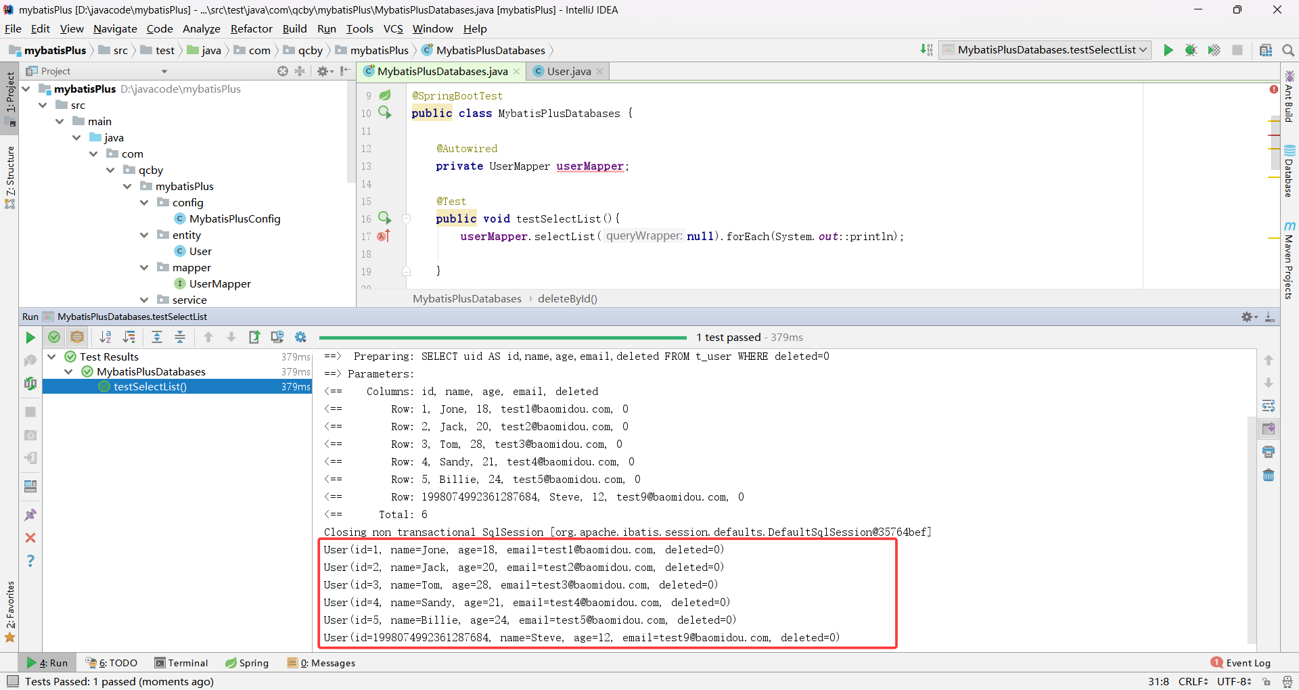This screenshot has height=690, width=1299.
Task: Select testSelectList() result row
Action: pos(177,386)
